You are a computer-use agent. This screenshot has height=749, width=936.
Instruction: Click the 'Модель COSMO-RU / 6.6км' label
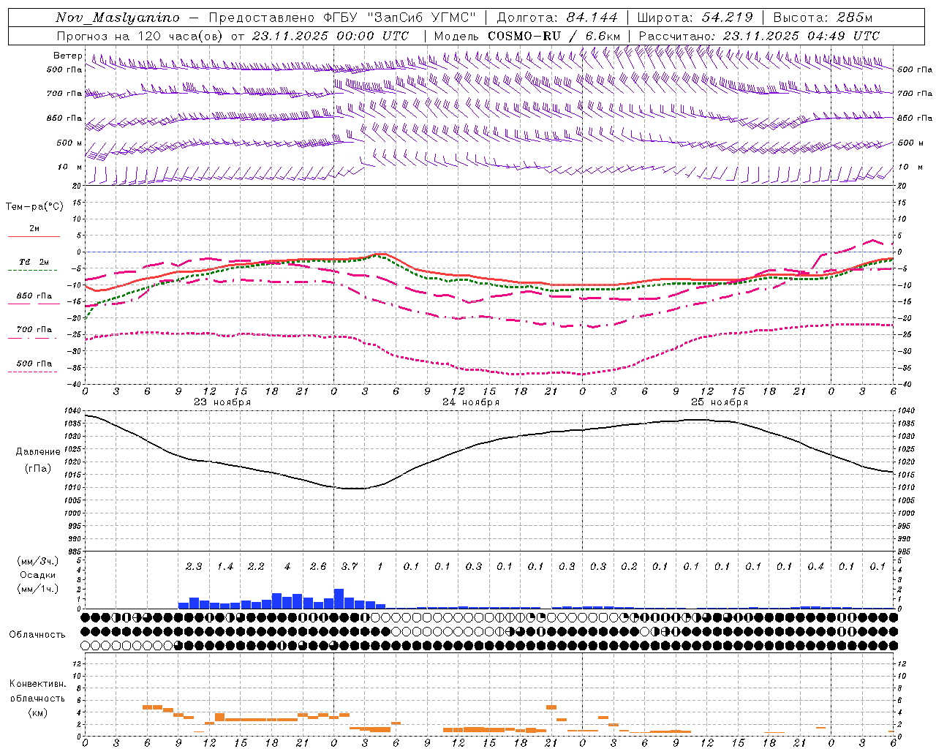coord(527,36)
